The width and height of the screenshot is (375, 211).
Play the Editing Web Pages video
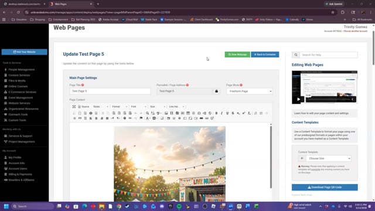tap(298, 99)
